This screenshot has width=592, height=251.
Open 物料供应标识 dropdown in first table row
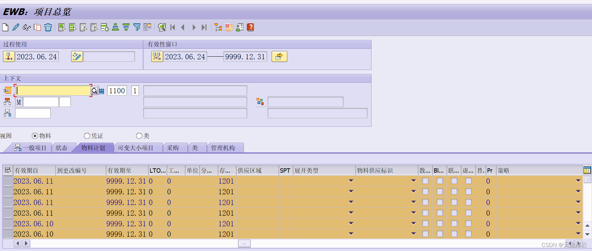(x=413, y=181)
